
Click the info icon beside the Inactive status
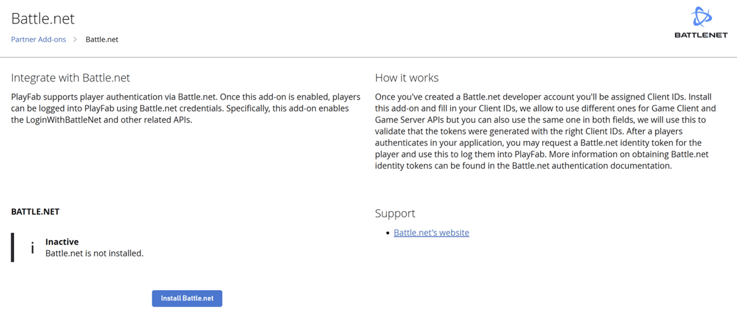pyautogui.click(x=32, y=248)
